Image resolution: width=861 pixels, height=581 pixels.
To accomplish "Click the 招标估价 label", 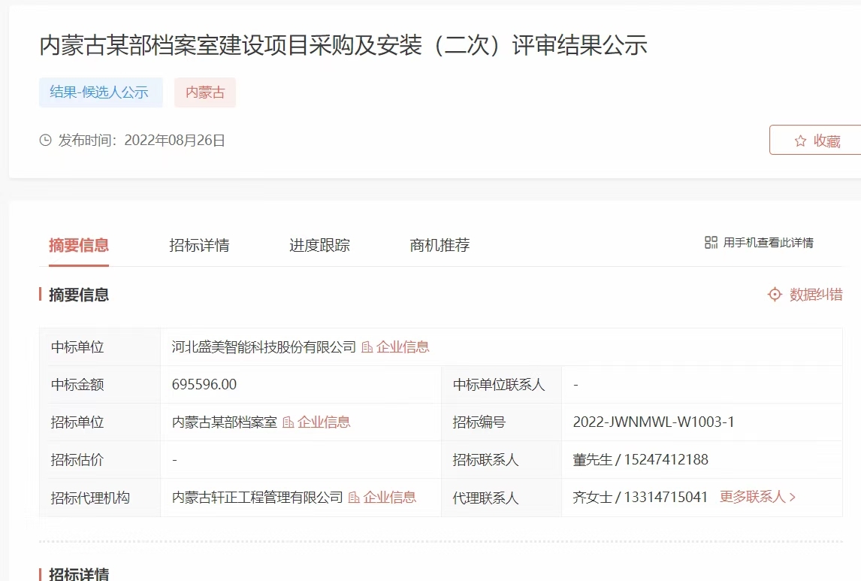I will (x=77, y=460).
